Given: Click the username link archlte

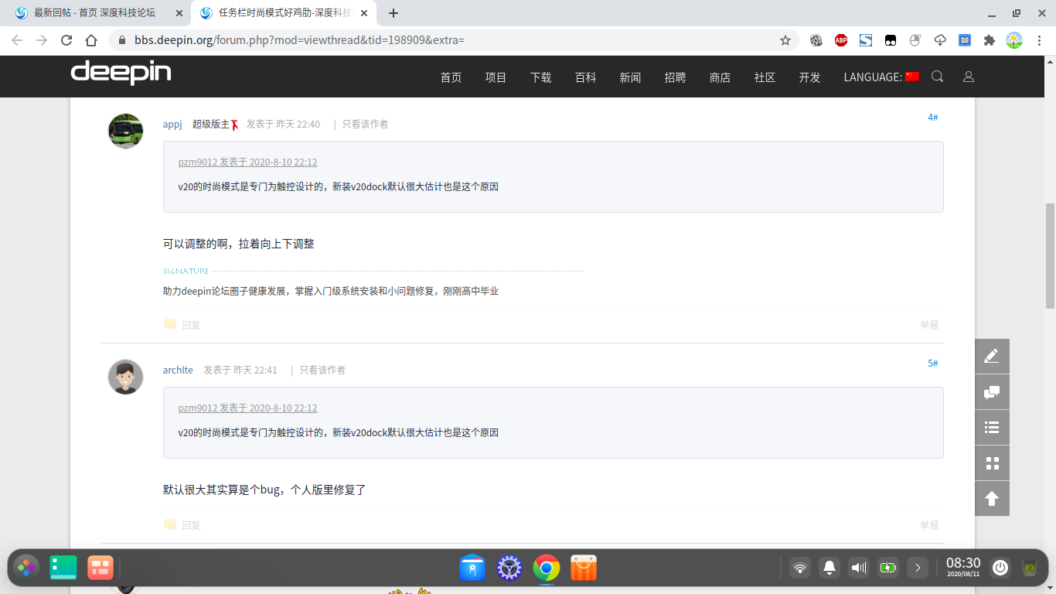Looking at the screenshot, I should pos(178,370).
